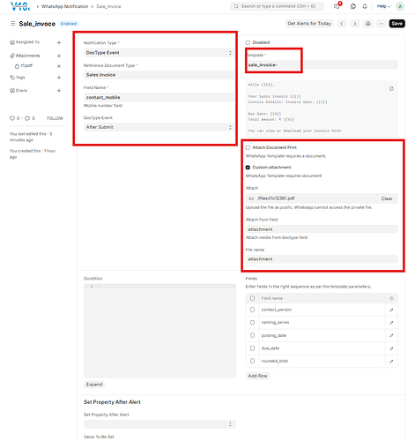Uncheck the Custom attachment checkbox
415x441 pixels.
click(x=248, y=168)
